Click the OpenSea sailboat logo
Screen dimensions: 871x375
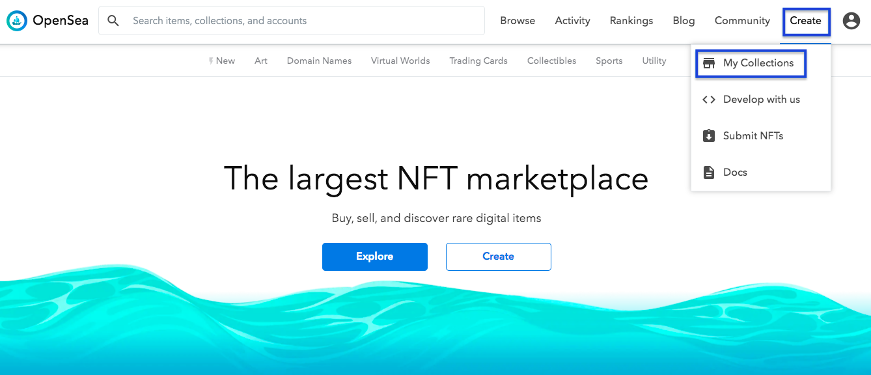pyautogui.click(x=16, y=20)
